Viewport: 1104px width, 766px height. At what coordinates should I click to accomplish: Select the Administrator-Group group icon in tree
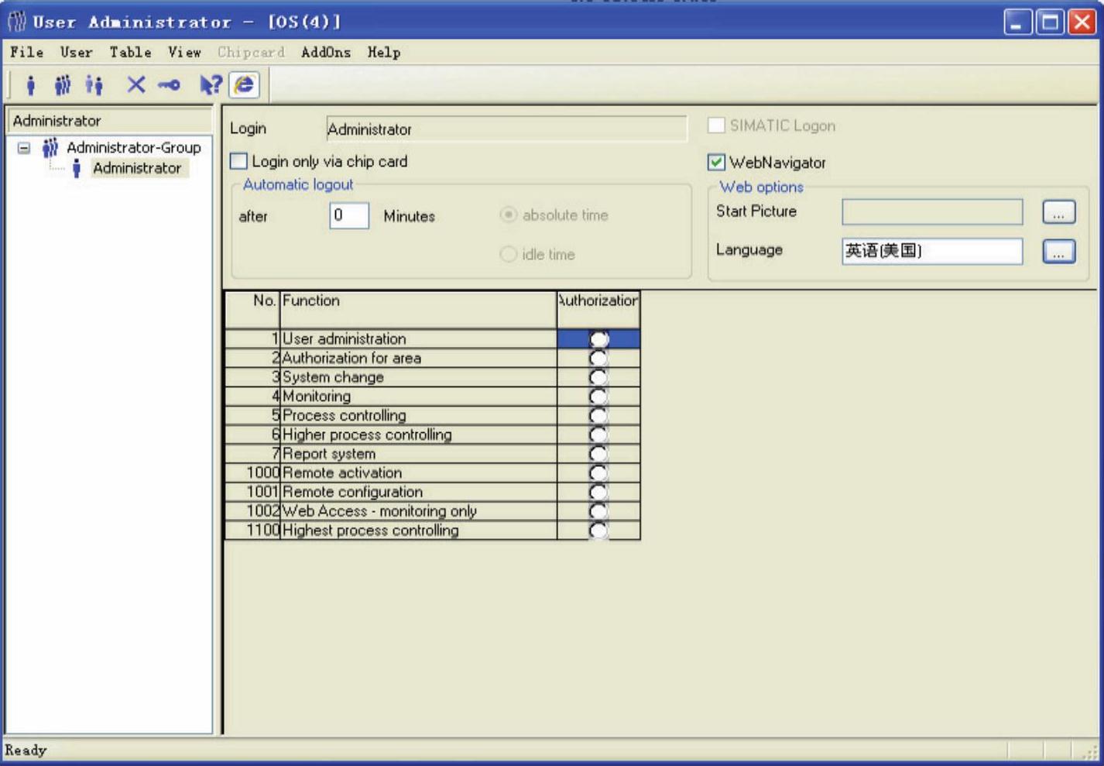[50, 147]
